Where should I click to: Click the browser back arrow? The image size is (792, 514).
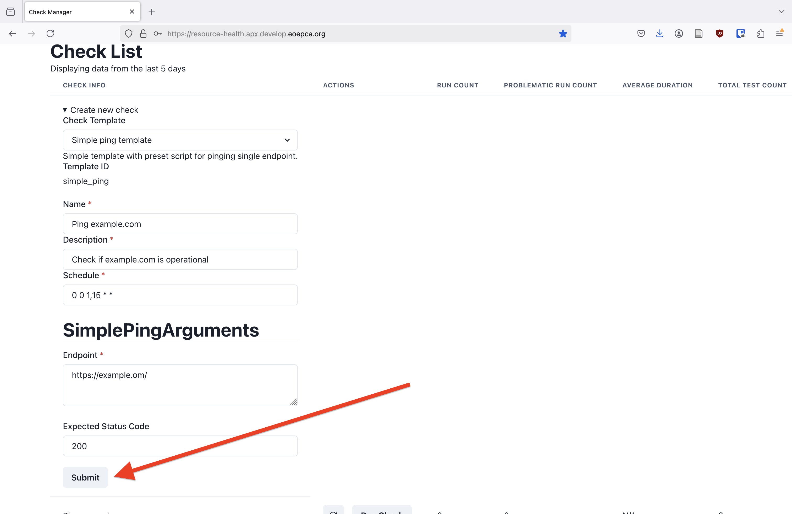click(13, 33)
